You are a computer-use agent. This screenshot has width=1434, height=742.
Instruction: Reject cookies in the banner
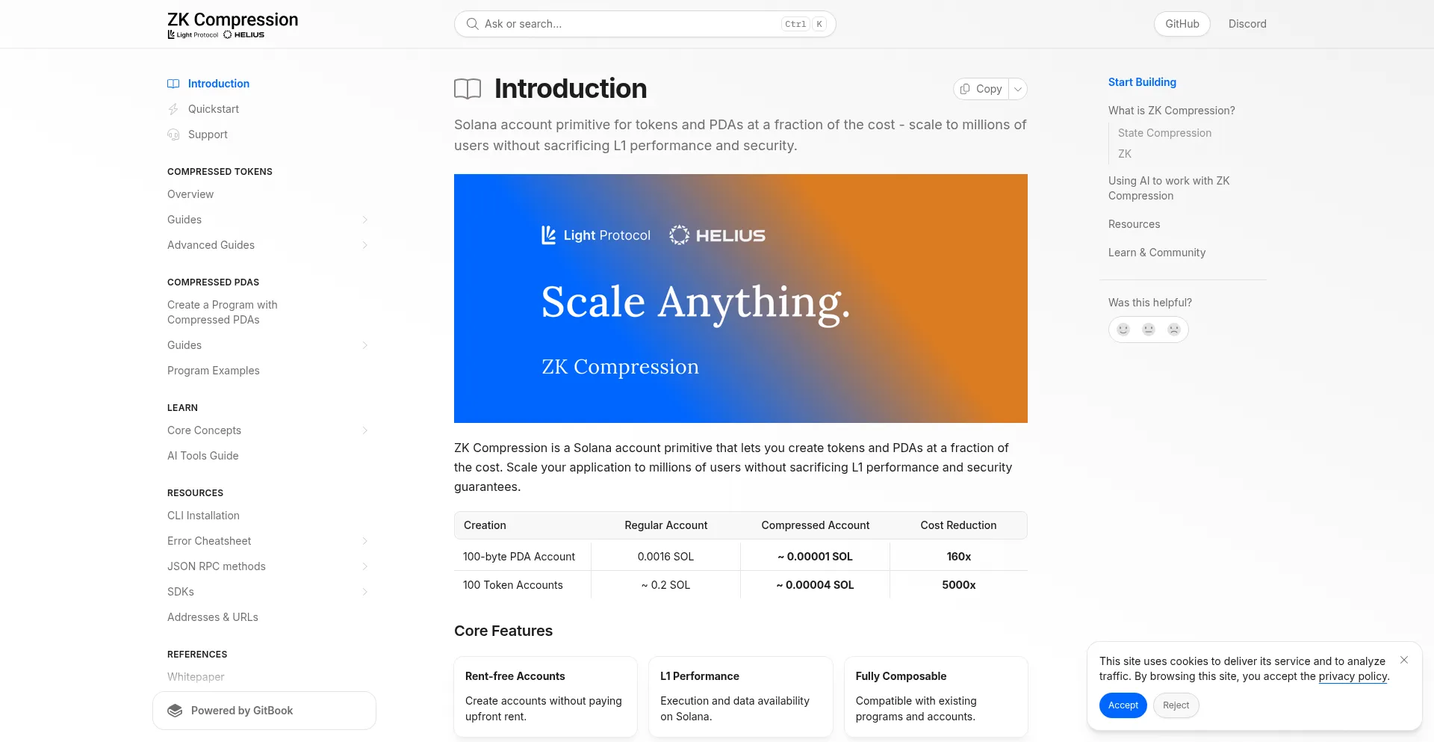pyautogui.click(x=1176, y=705)
